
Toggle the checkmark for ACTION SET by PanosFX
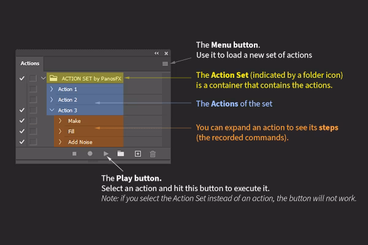pos(22,78)
